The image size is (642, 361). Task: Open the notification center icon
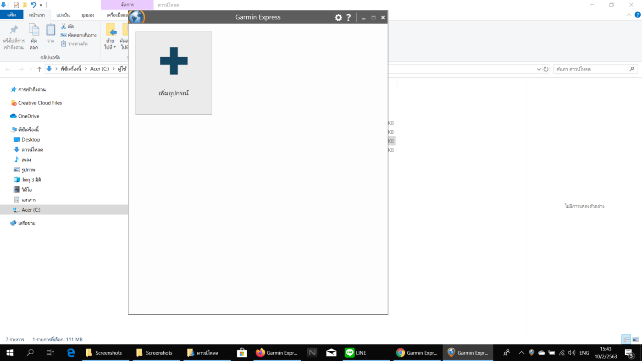pyautogui.click(x=629, y=353)
